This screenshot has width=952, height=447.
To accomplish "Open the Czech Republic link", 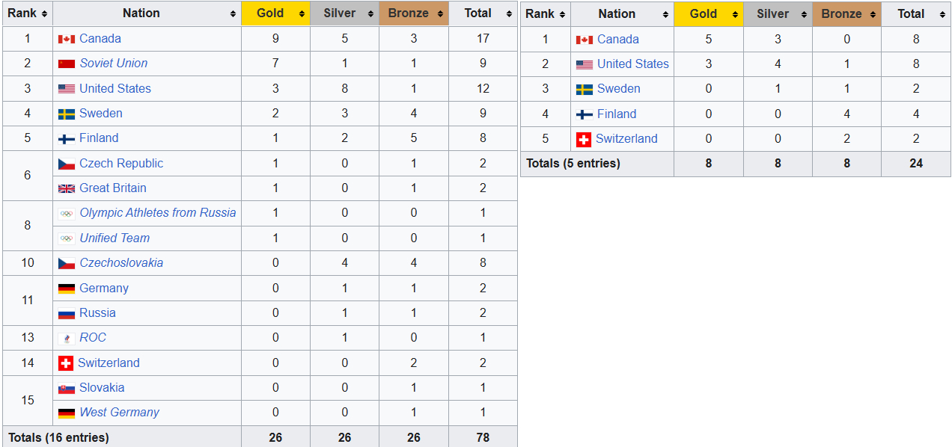I will [x=120, y=163].
